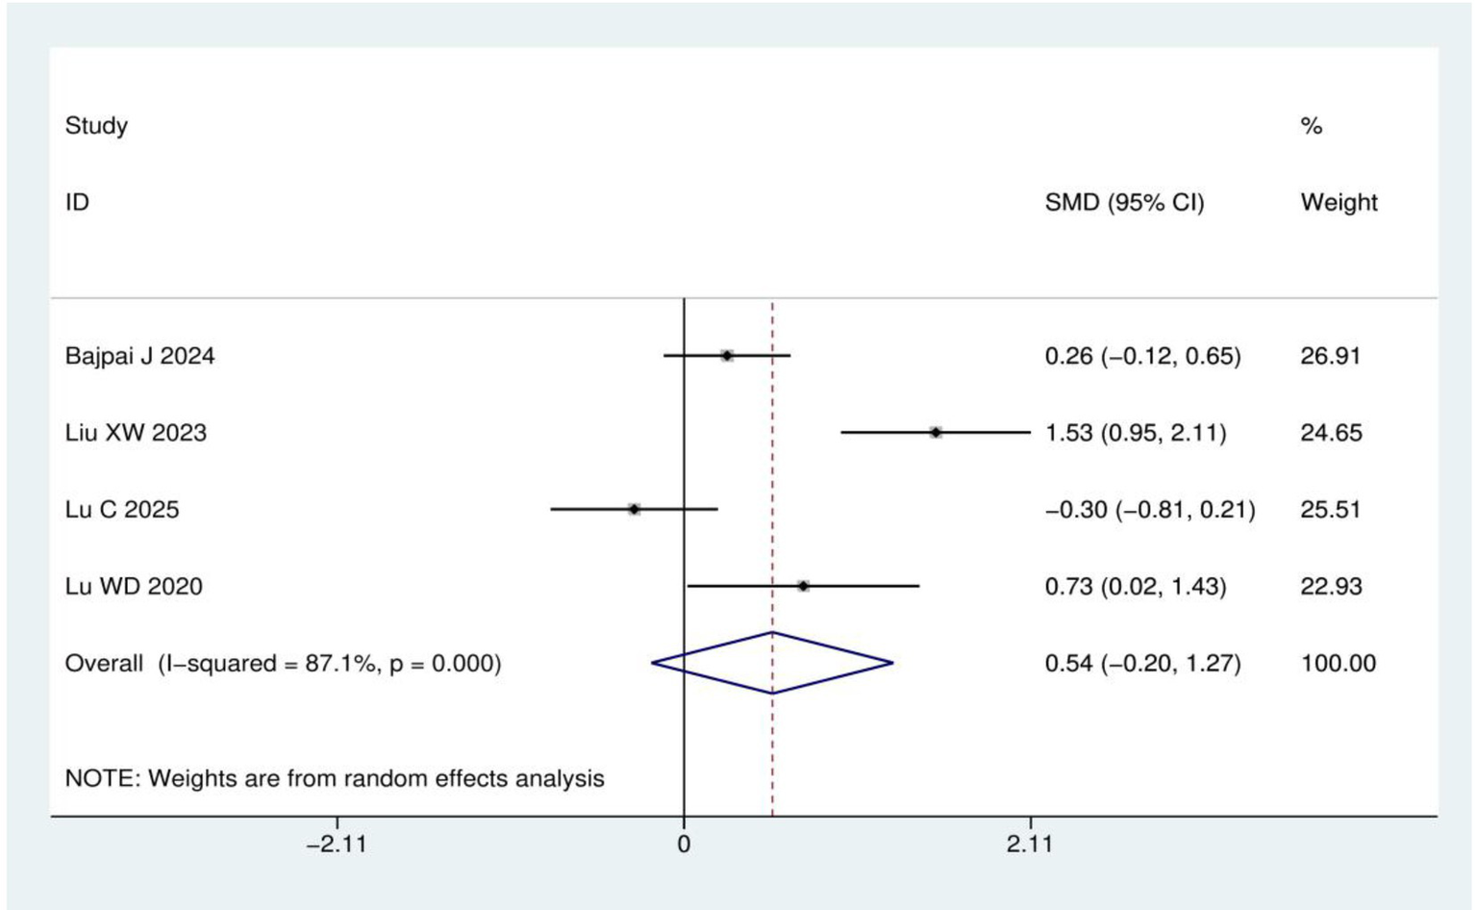Click the SMD (95% CI) column header
Screen dimensions: 1476x910
(x=1124, y=202)
